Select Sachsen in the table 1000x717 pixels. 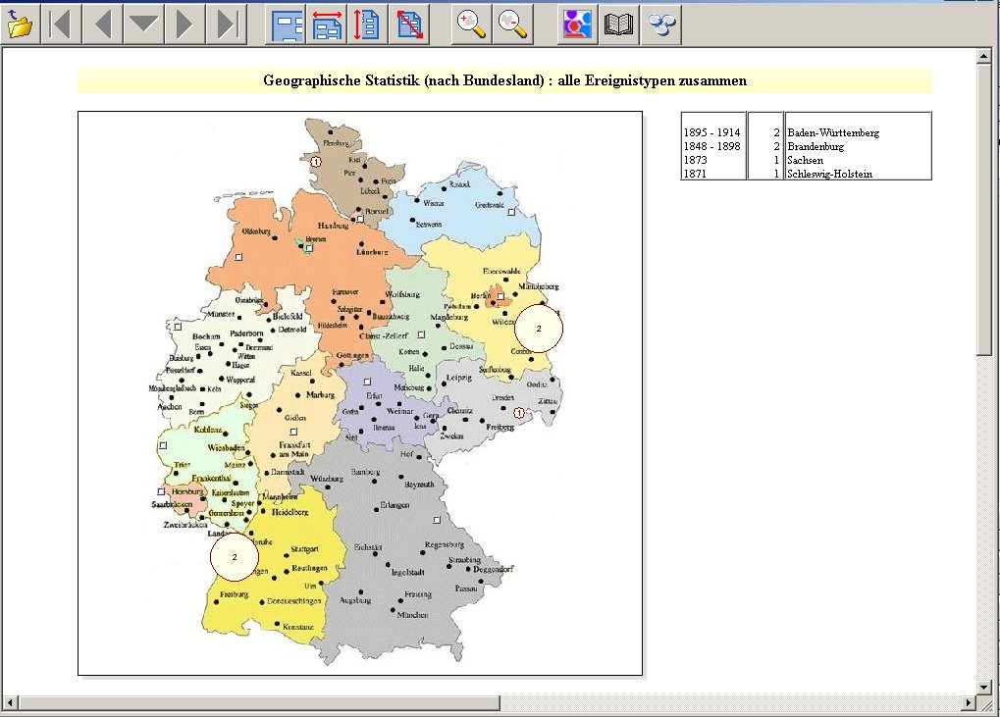[805, 160]
